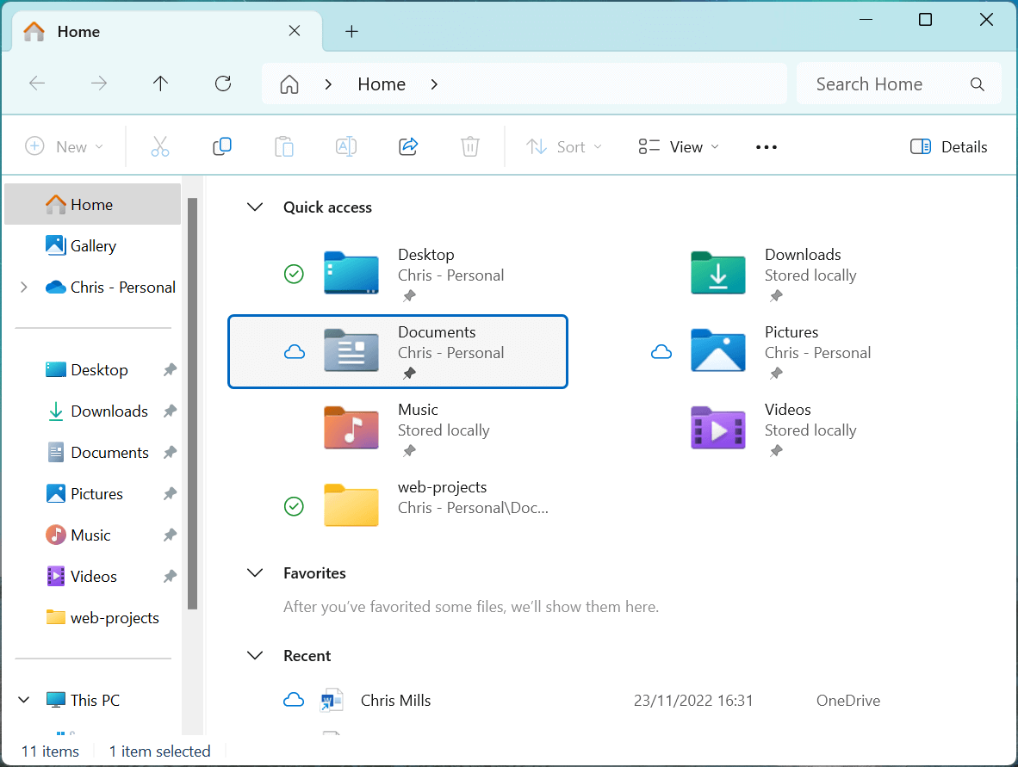Image resolution: width=1018 pixels, height=767 pixels.
Task: Click the Copy icon in the toolbar
Action: click(222, 146)
